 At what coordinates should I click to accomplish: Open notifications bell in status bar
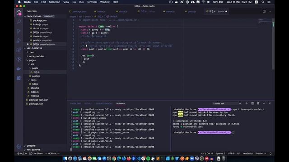[x=270, y=153]
